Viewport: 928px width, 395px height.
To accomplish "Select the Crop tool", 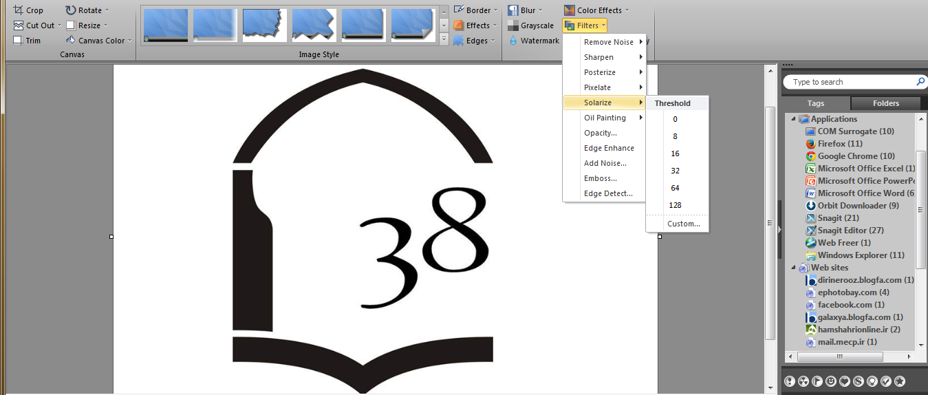I will click(x=28, y=10).
